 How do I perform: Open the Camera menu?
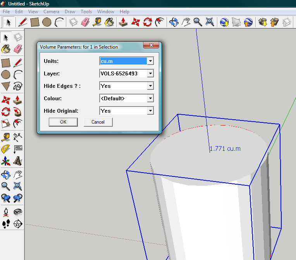[x=51, y=12]
